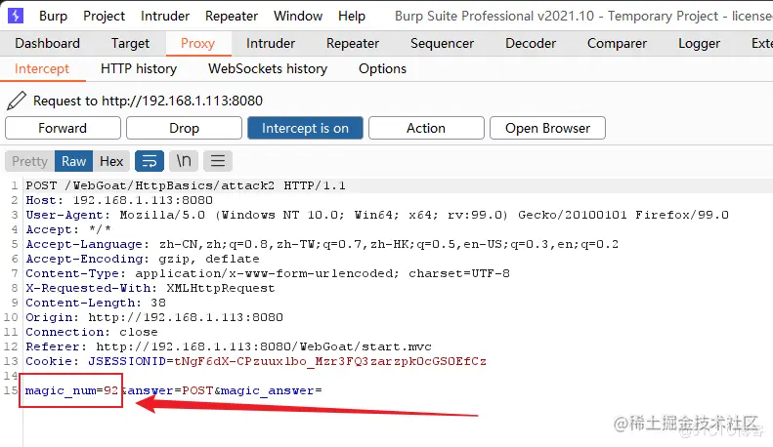Switch to the Repeater tool tab

353,43
